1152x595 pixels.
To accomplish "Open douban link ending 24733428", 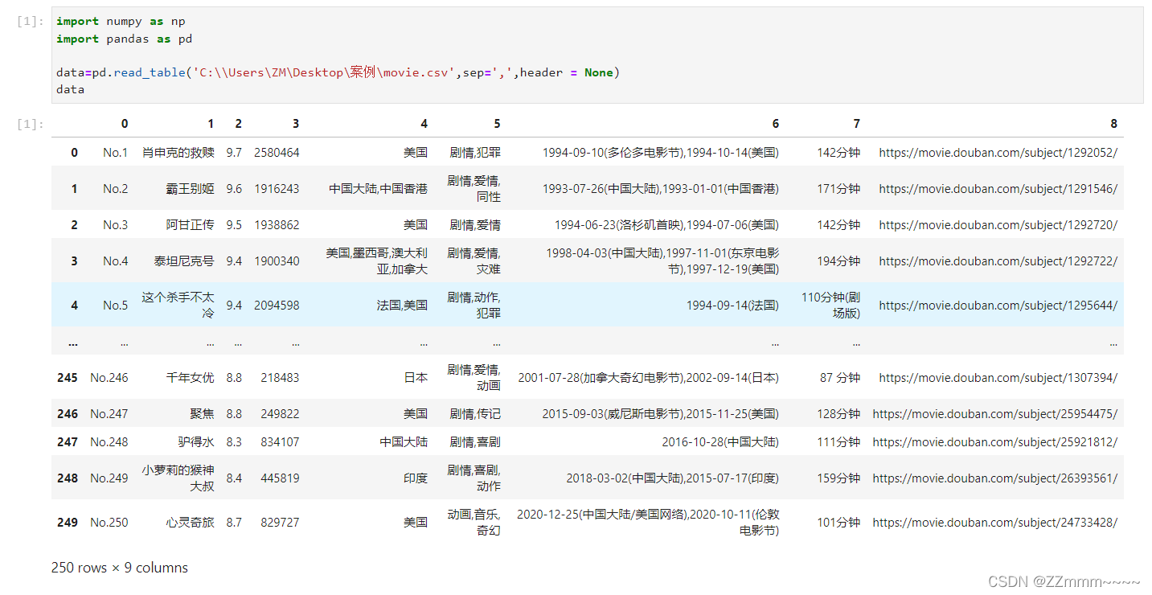I will tap(994, 522).
